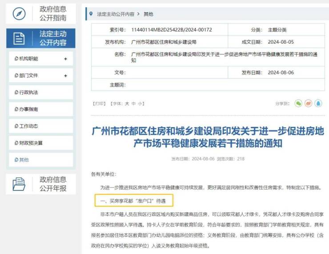
Task: Share the article to QQ
Action: click(318, 103)
